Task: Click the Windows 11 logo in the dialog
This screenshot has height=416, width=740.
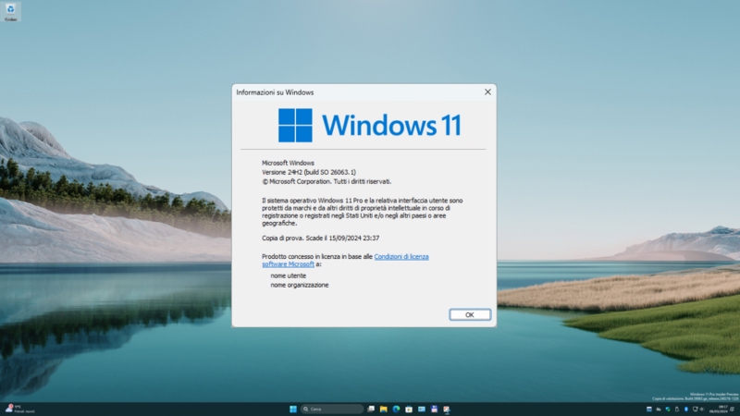Action: pyautogui.click(x=369, y=126)
